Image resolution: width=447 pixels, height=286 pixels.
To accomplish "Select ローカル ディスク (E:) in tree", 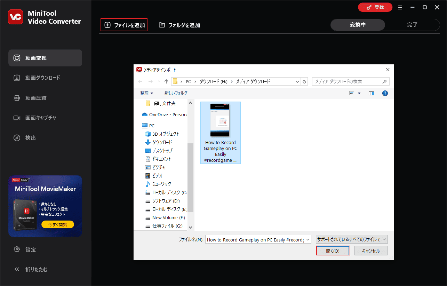I will [166, 209].
